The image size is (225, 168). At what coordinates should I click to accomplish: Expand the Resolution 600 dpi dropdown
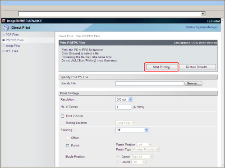(x=124, y=99)
